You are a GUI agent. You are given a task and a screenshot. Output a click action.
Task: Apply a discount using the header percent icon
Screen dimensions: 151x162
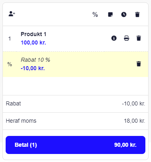(95, 14)
